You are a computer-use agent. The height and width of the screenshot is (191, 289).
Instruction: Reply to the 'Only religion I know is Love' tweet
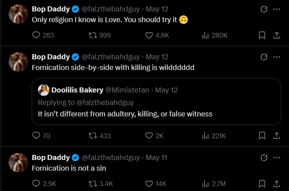click(x=36, y=35)
